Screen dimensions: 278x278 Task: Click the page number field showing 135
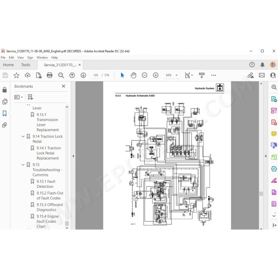click(x=96, y=75)
